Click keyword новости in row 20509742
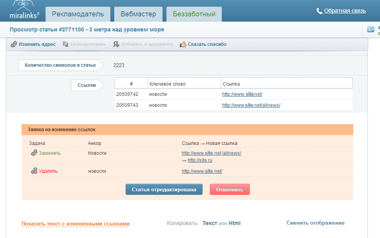Viewport: 380px width, 238px height. pyautogui.click(x=158, y=94)
